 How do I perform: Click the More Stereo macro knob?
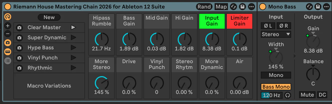point(101,83)
